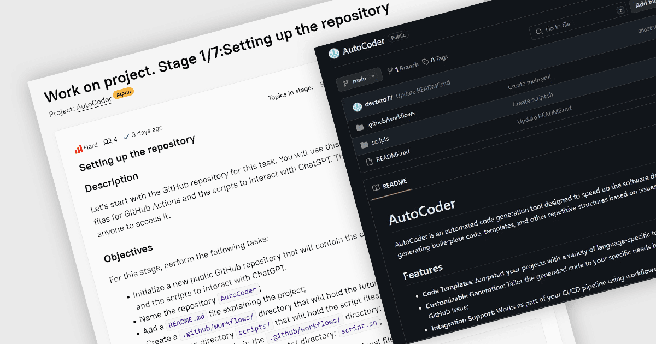This screenshot has height=344, width=656.
Task: Click the Description heading
Action: pos(112,182)
